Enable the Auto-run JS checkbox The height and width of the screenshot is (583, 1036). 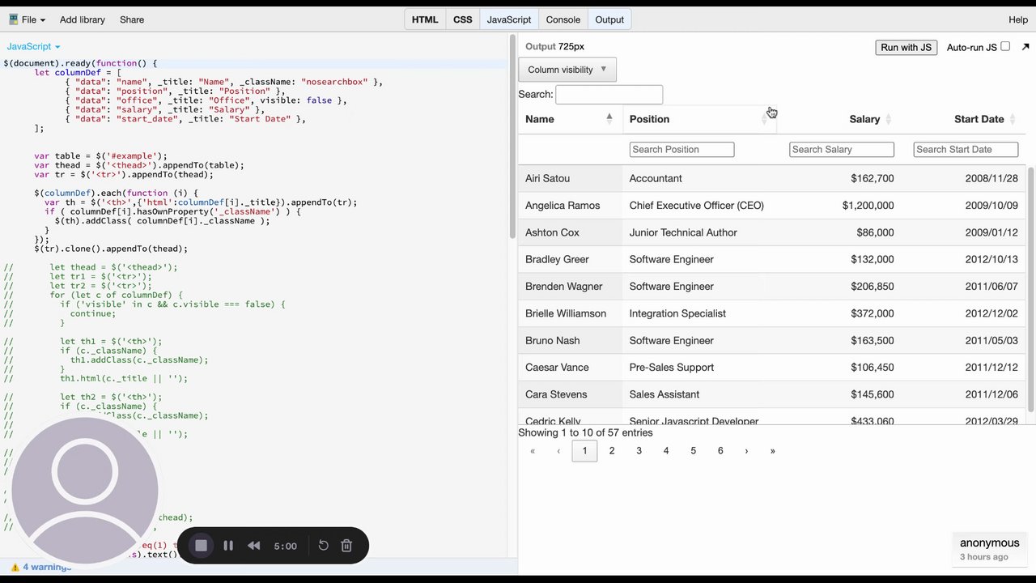coord(1005,46)
